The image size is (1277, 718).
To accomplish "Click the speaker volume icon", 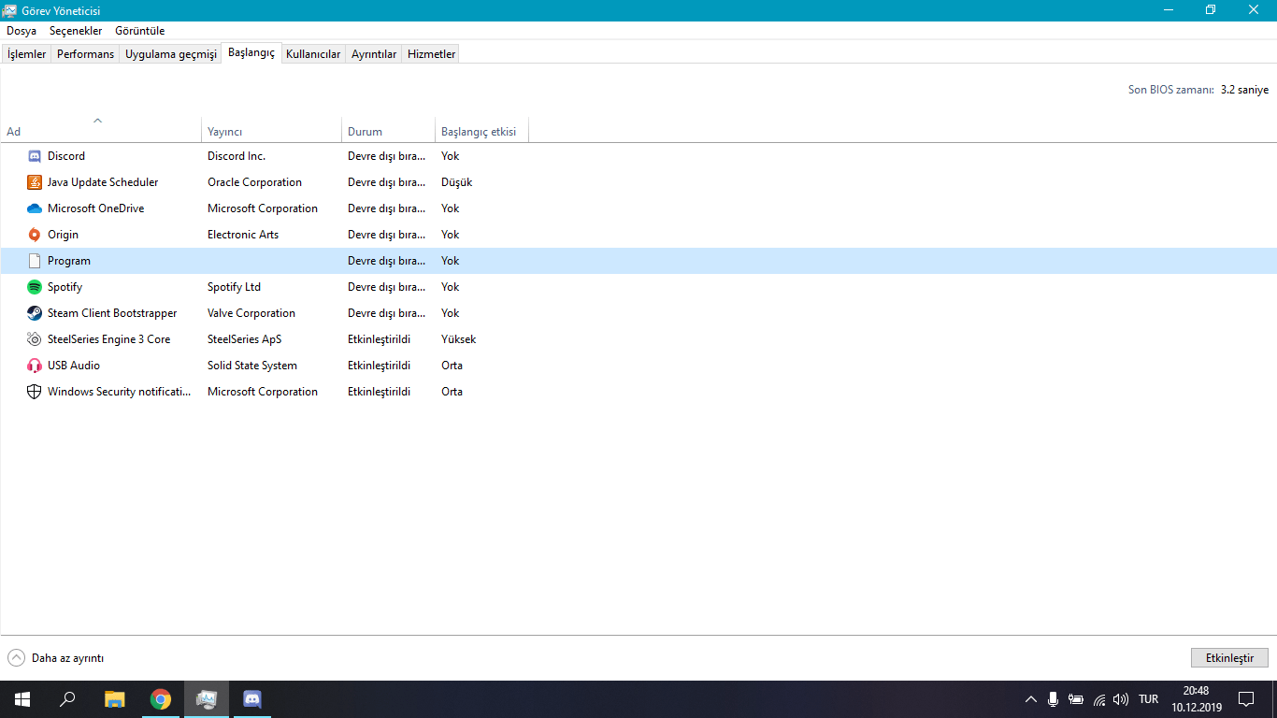I will [x=1121, y=699].
